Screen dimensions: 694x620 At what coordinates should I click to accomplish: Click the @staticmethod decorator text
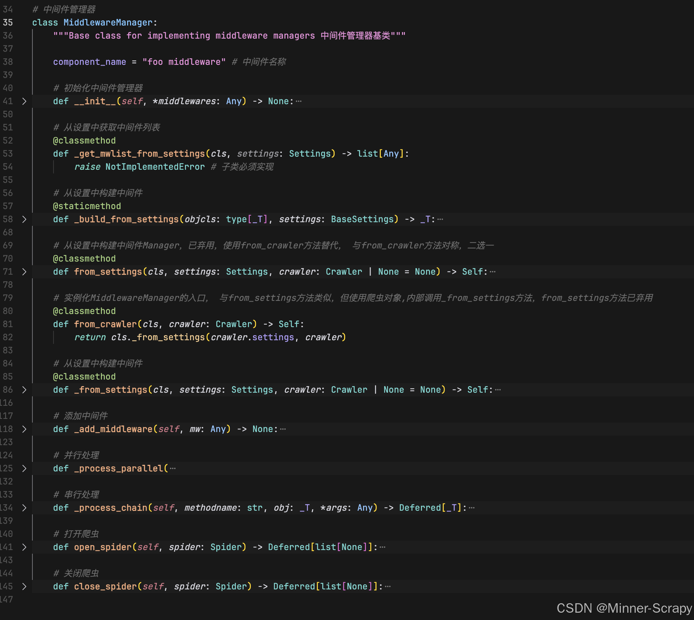pyautogui.click(x=87, y=206)
